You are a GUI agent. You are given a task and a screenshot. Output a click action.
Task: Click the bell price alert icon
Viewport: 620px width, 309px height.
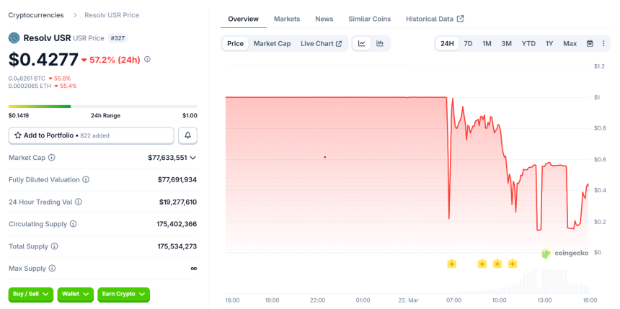tap(187, 135)
